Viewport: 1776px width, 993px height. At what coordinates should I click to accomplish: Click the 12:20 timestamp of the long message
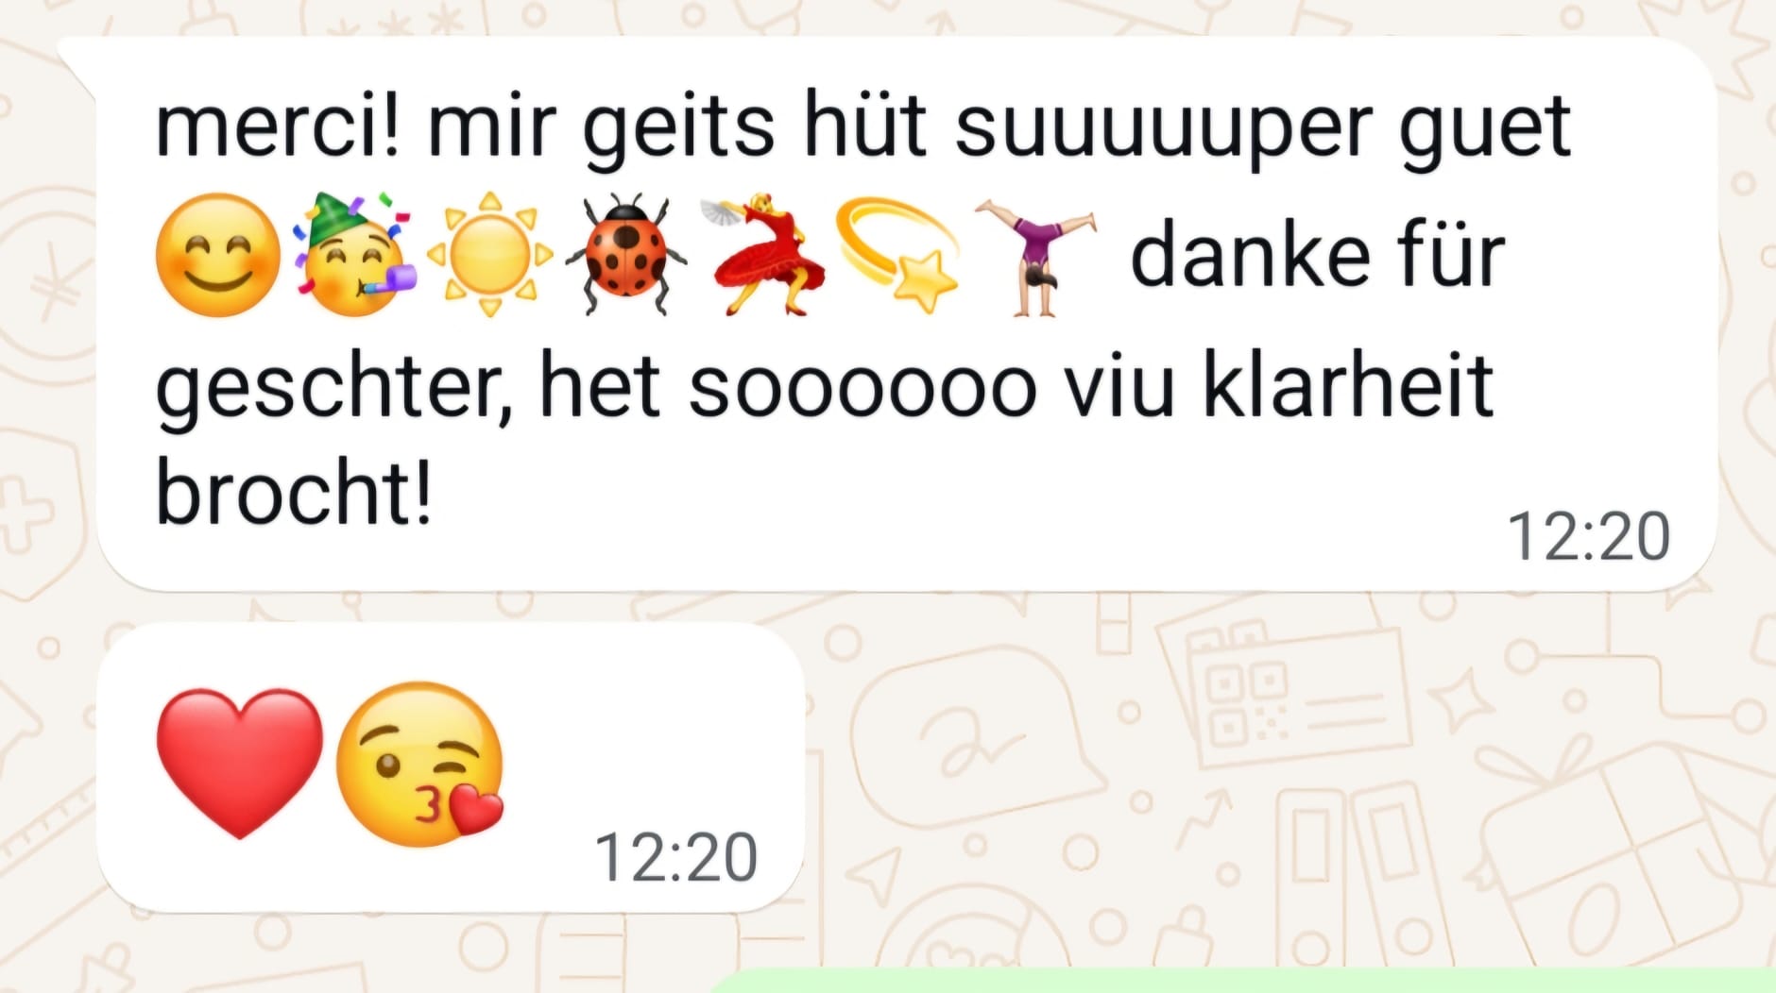[1589, 537]
